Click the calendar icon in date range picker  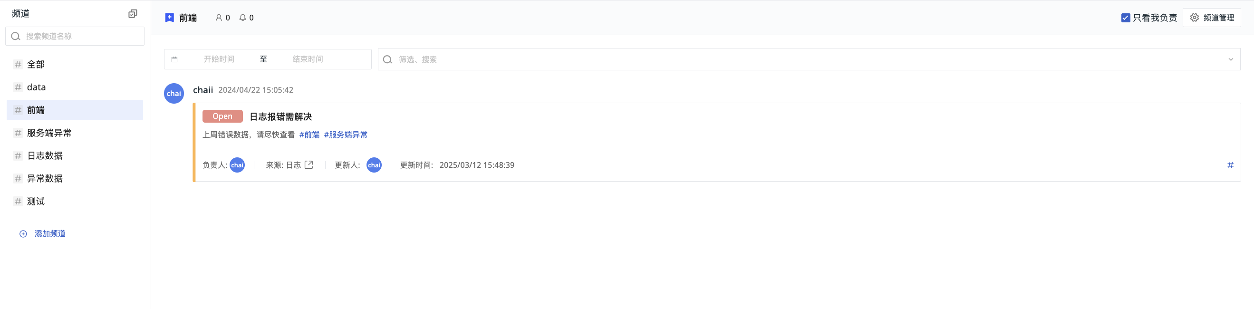point(174,59)
